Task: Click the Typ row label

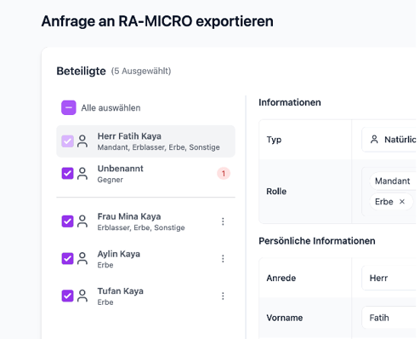Action: tap(274, 140)
